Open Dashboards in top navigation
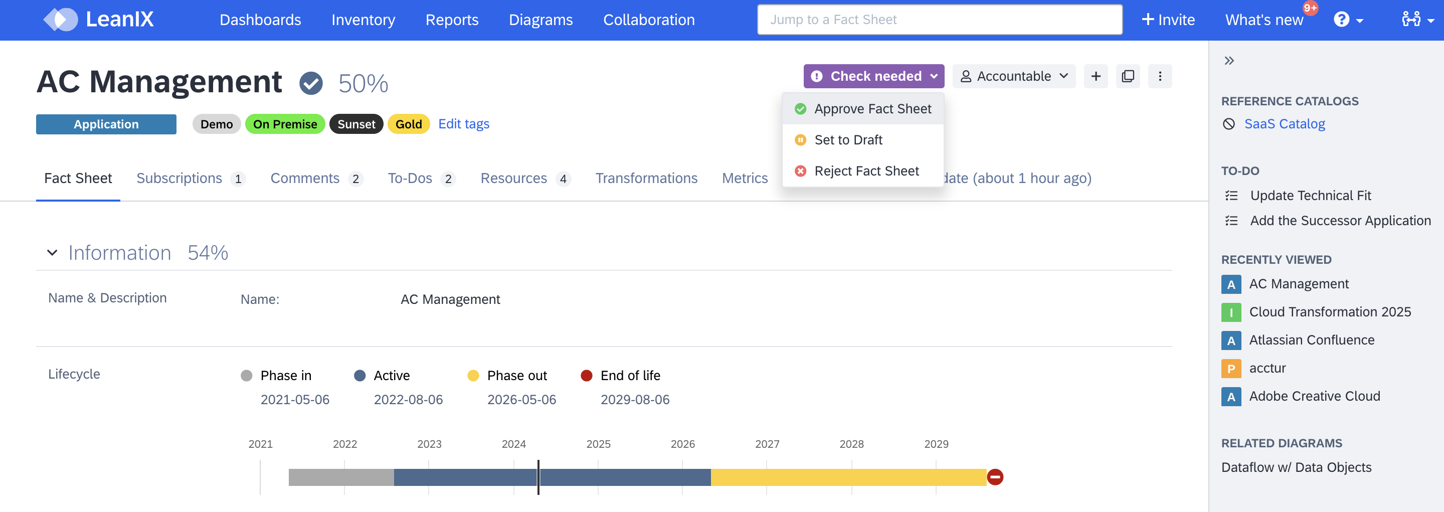Screen dimensions: 1444x512 [x=260, y=20]
